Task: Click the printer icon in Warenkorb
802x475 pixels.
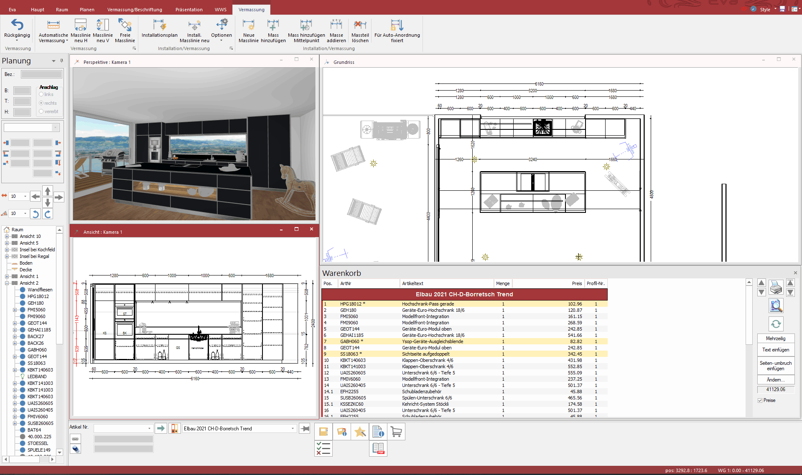Action: [x=776, y=287]
